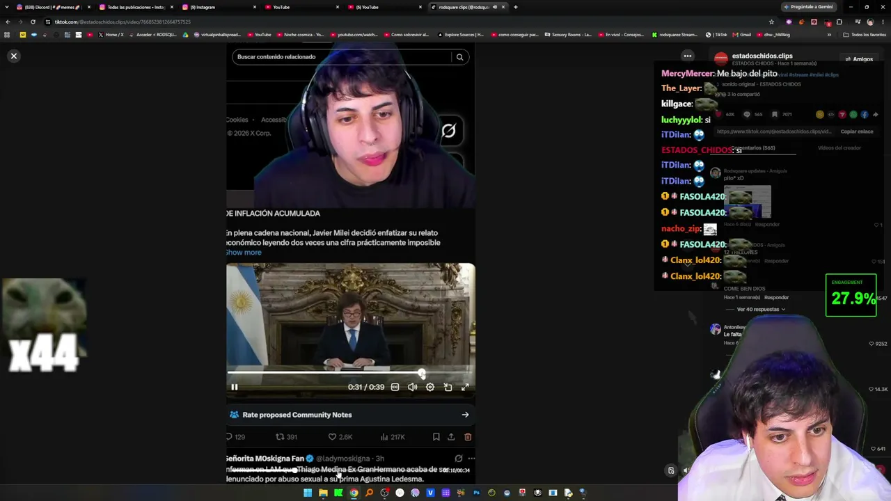Viewport: 891px width, 501px height.
Task: Expand 'Ver 40 respuestas' replies
Action: tap(761, 309)
